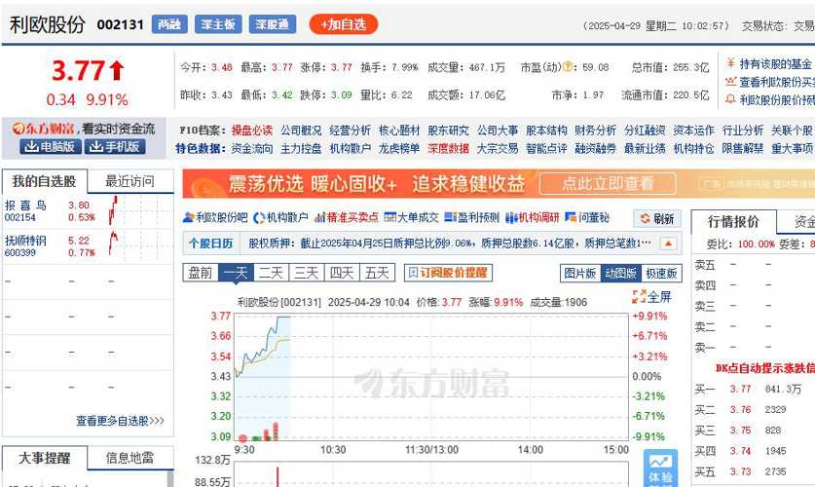Image resolution: width=815 pixels, height=487 pixels.
Task: Click the 买一 price 3.77
Action: point(740,389)
